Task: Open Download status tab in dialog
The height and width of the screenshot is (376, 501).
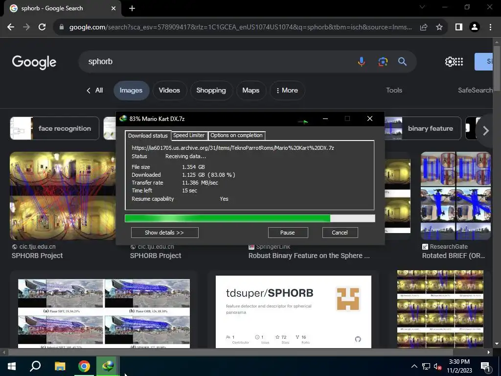Action: point(148,136)
